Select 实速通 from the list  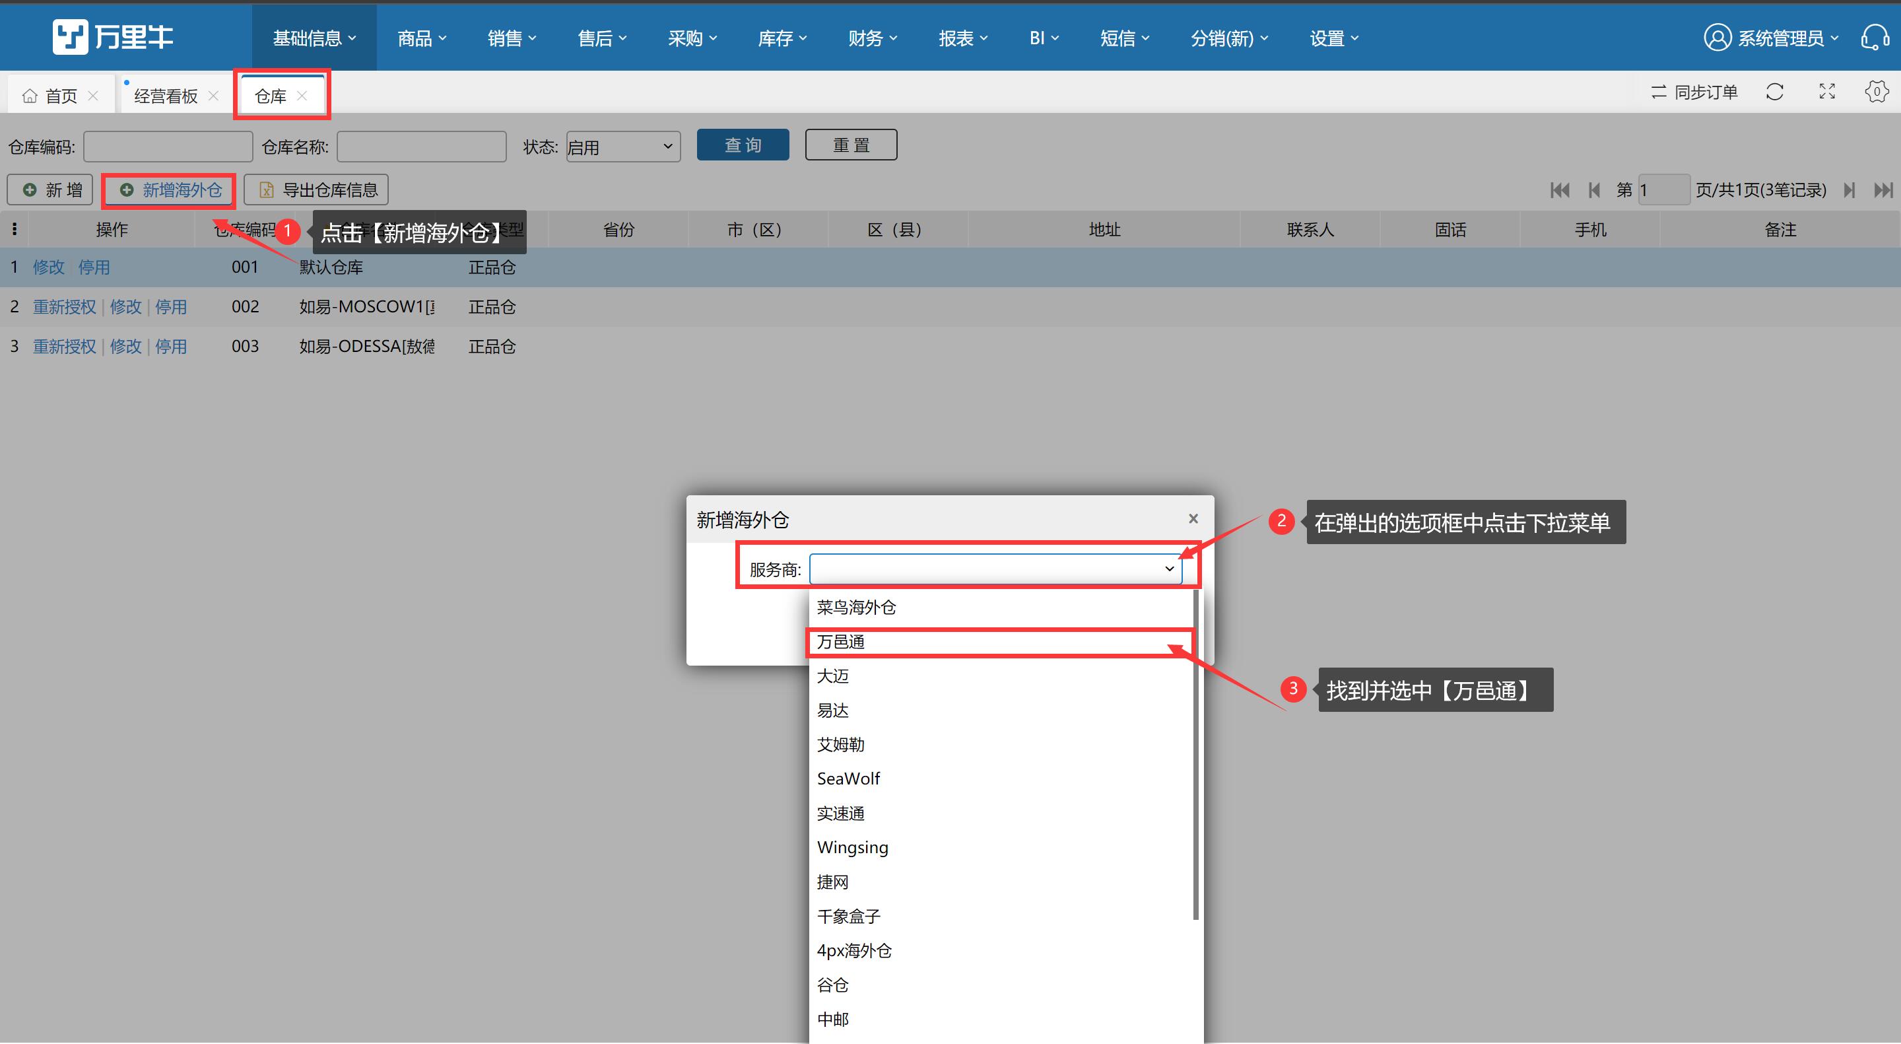tap(1001, 813)
